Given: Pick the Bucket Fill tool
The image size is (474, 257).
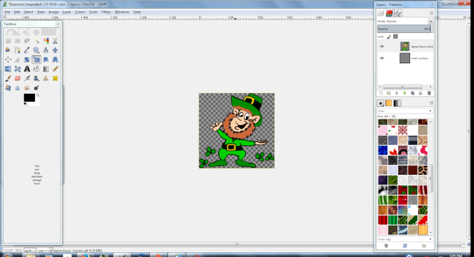Looking at the screenshot, I should pyautogui.click(x=36, y=69).
